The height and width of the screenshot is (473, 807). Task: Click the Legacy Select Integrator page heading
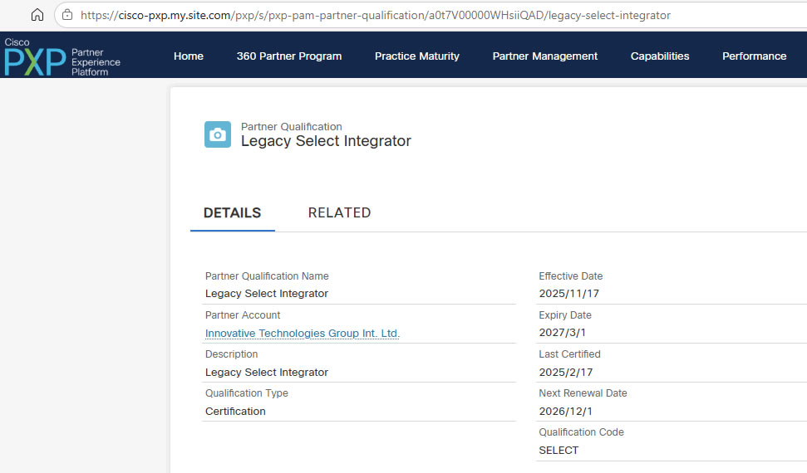click(326, 141)
